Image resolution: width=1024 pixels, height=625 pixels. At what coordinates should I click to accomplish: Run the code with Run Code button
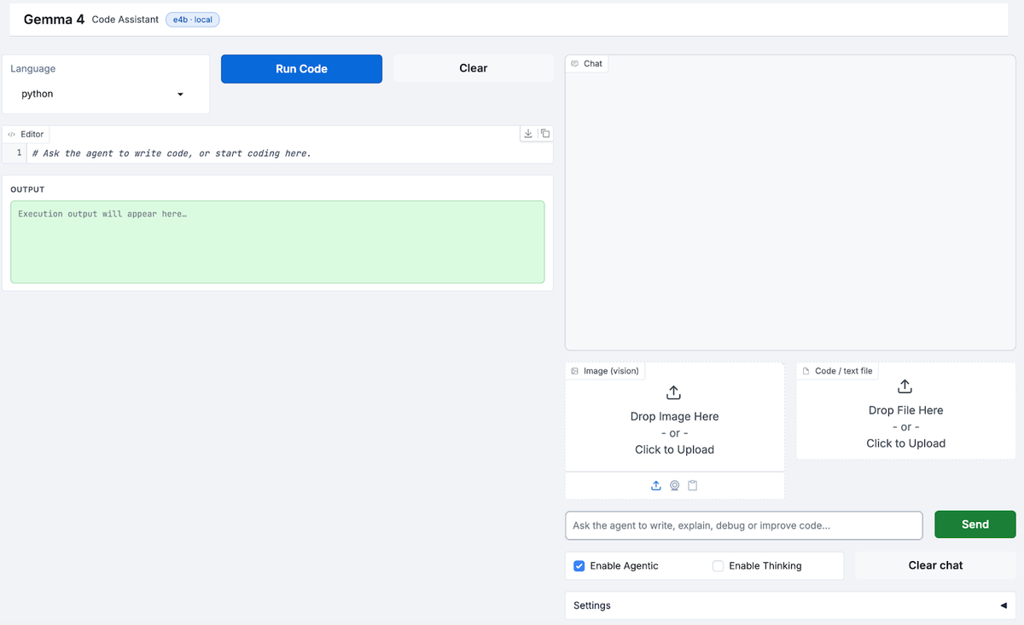[x=301, y=69]
